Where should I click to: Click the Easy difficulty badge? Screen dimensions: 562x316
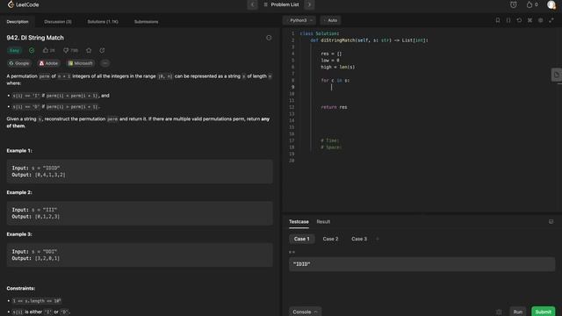tap(14, 51)
